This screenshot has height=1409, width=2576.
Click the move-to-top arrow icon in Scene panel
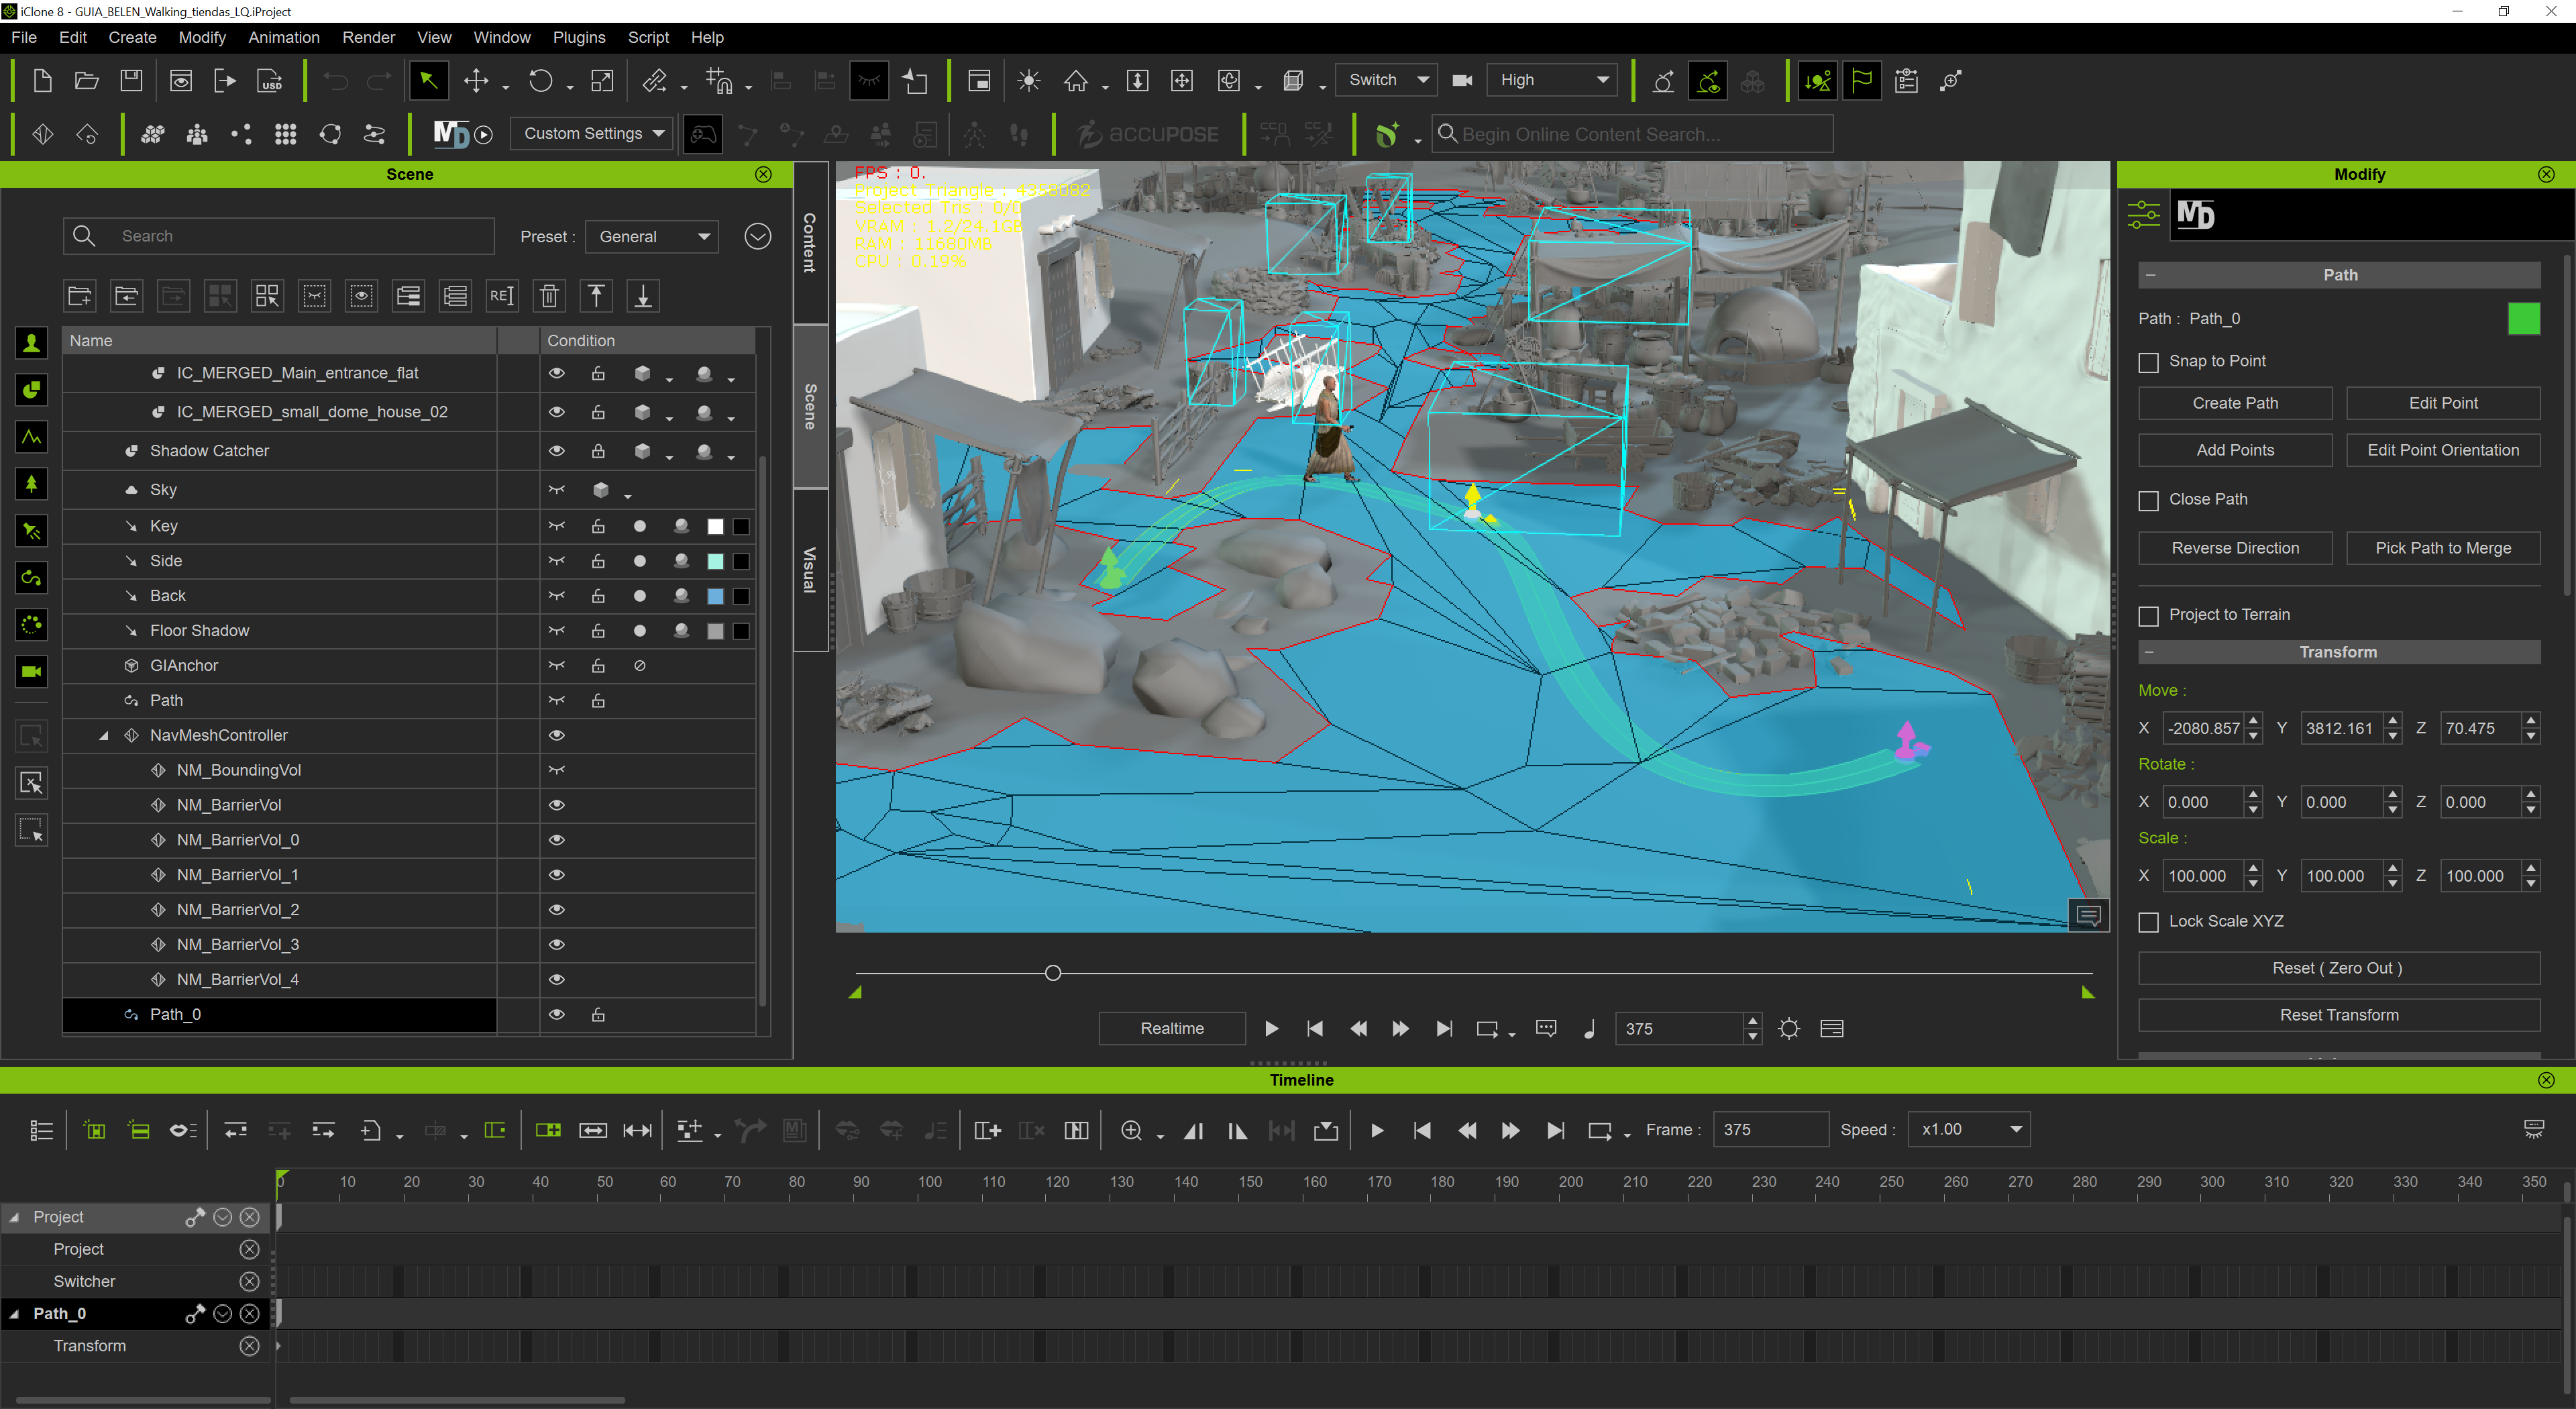596,296
